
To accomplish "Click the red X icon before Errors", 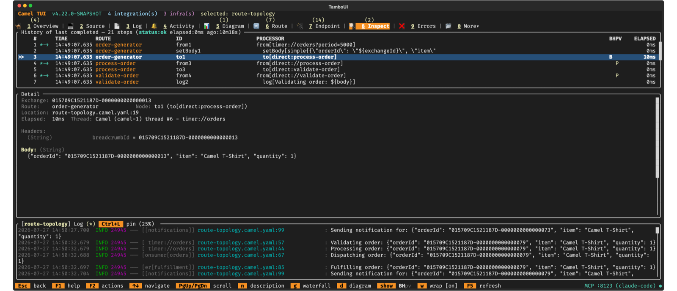I will point(402,26).
